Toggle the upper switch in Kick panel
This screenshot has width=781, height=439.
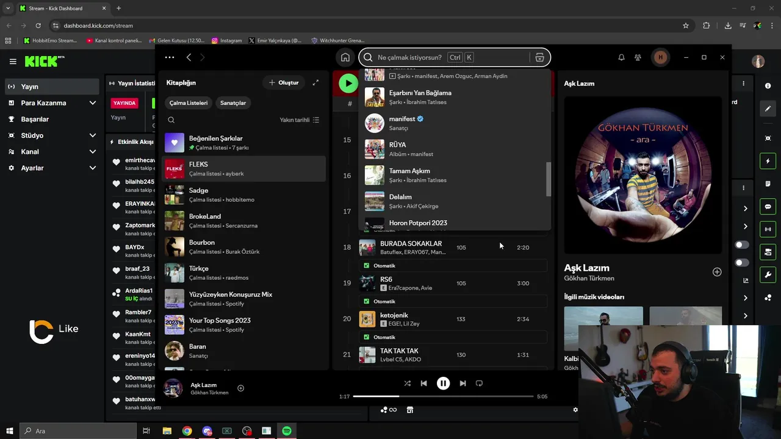[x=742, y=244]
